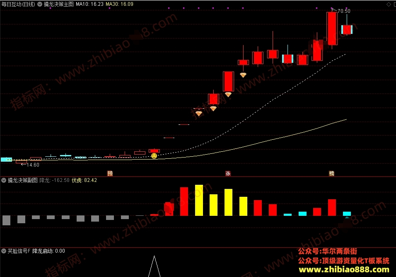Screen dimensions: 396x277
Task: Click the 14.60 low price label
Action: tap(33, 165)
